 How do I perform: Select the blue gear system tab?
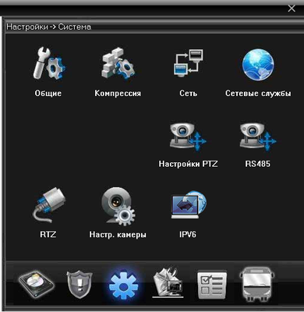(123, 286)
